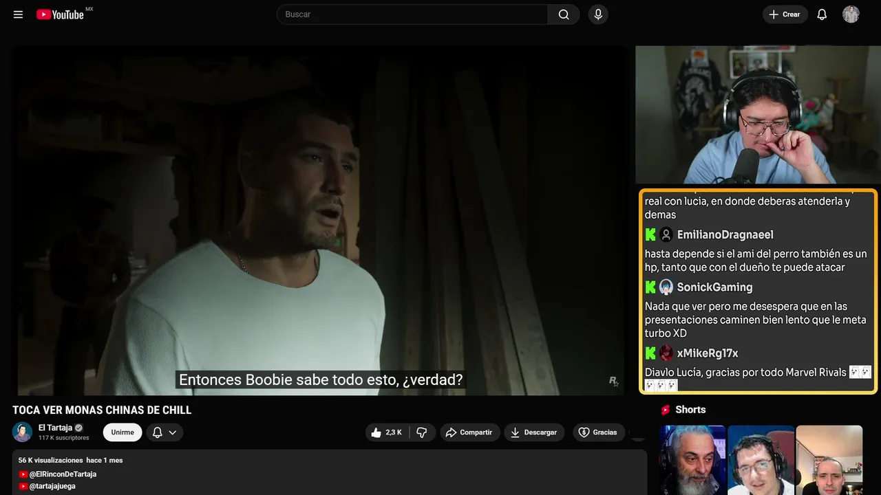Screen dimensions: 881x495
Task: Open the @tartajajuega channel link
Action: [52, 486]
